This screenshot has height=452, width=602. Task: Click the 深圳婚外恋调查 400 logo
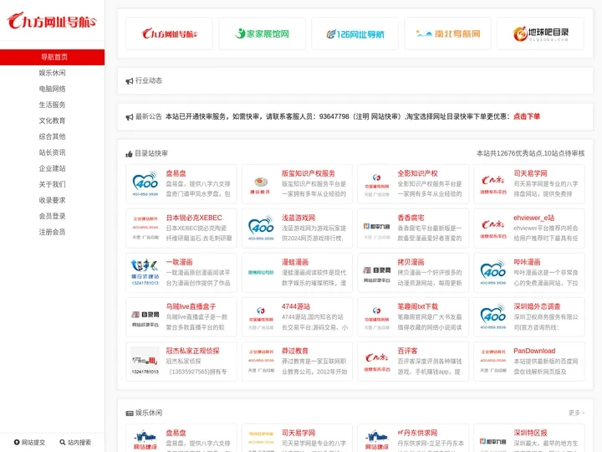(x=493, y=316)
